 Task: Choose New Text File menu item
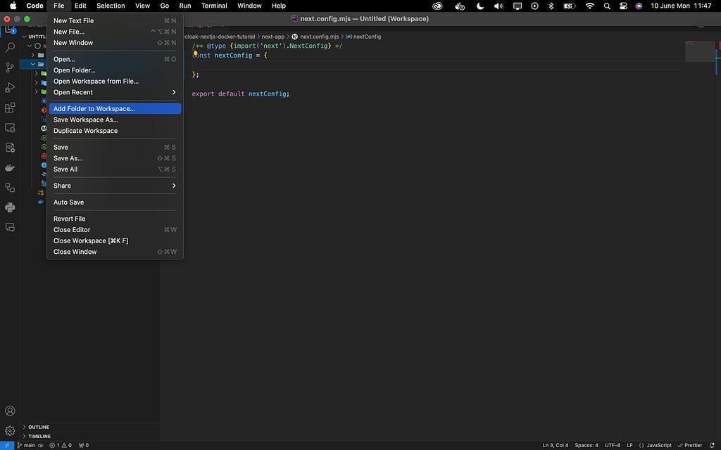(x=115, y=20)
